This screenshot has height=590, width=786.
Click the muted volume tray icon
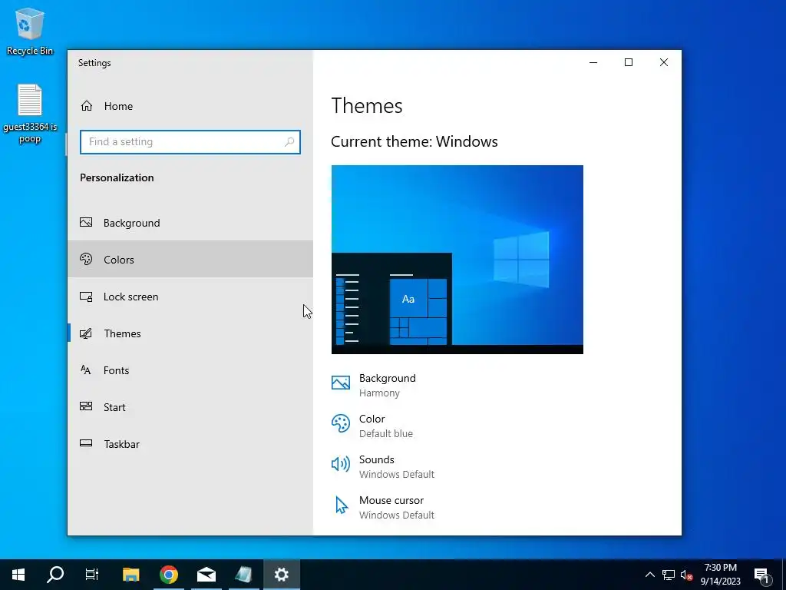(x=687, y=575)
